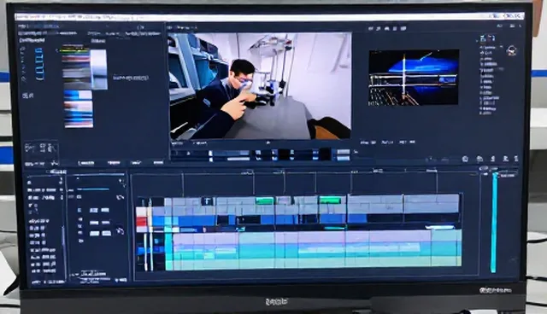The height and width of the screenshot is (314, 547).
Task: Click the scrub bar beneath the program preview
Action: click(x=262, y=155)
